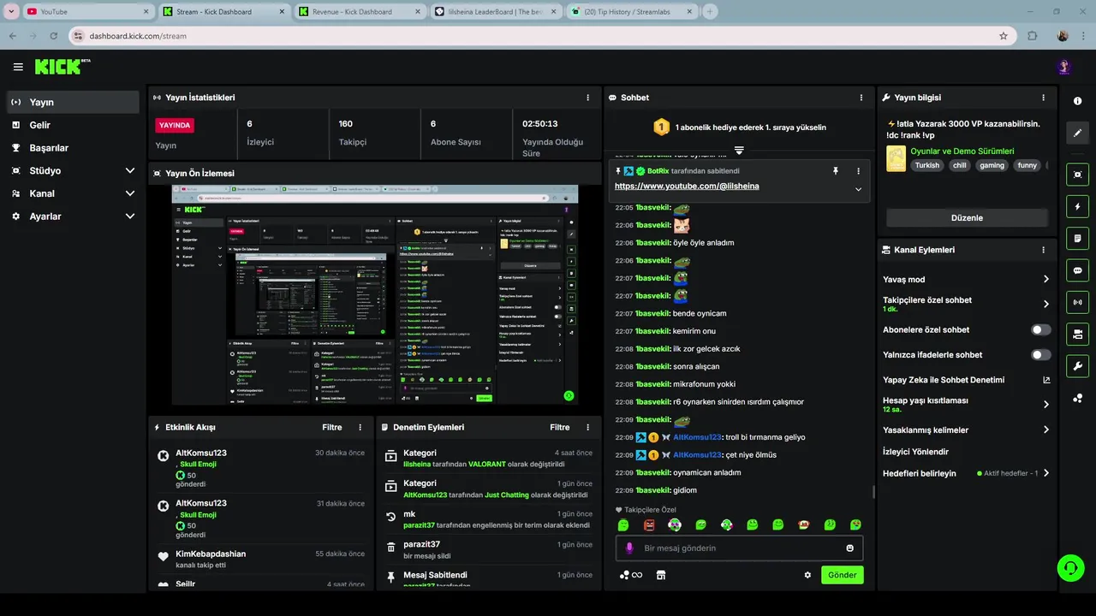Open Yayın İstatistikleri panel options menu
The width and height of the screenshot is (1096, 616).
587,98
